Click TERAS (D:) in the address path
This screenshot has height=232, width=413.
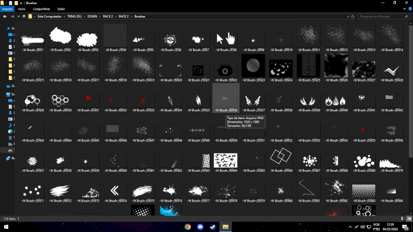coord(76,16)
